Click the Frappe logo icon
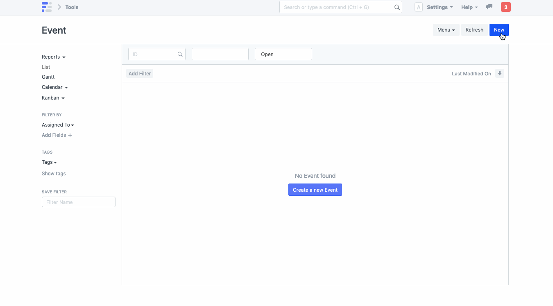This screenshot has height=306, width=553. point(47,7)
